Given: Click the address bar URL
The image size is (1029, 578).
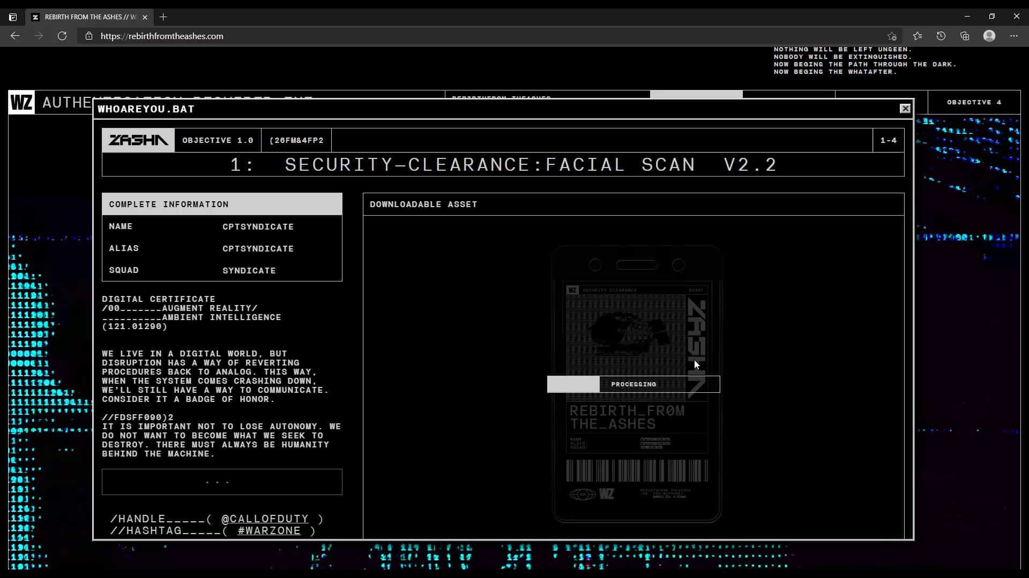Looking at the screenshot, I should click(162, 36).
